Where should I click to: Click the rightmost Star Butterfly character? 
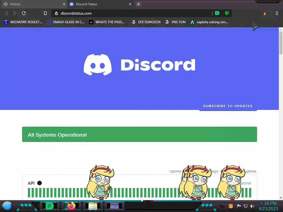pos(231,182)
